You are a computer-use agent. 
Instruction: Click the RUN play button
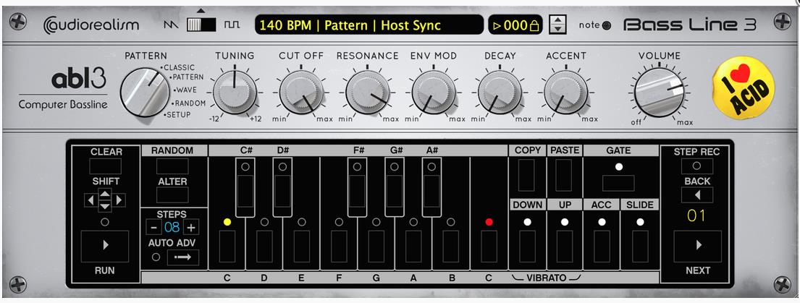tap(105, 246)
